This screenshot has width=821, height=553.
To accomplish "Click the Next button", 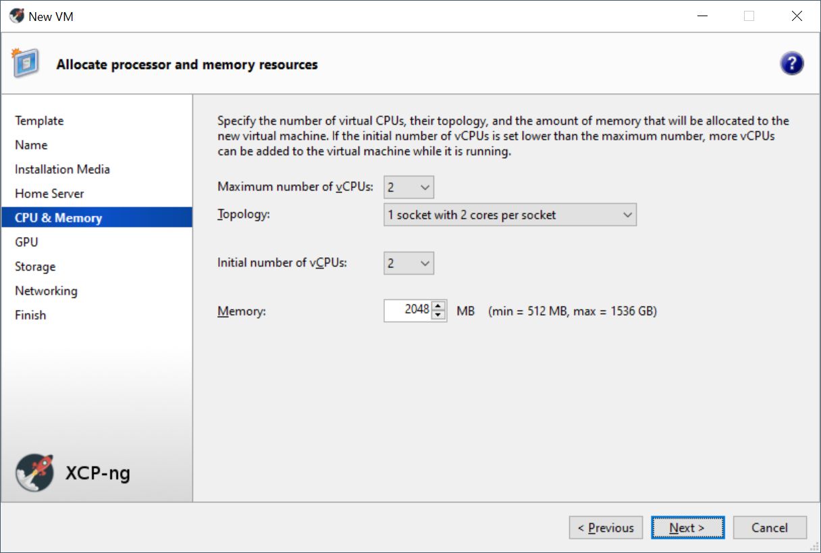I will 687,528.
